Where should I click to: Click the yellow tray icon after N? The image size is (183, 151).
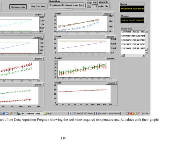pyautogui.click(x=133, y=114)
